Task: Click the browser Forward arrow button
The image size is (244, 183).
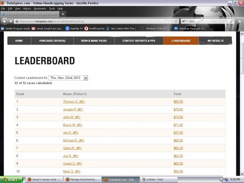Action: click(11, 21)
